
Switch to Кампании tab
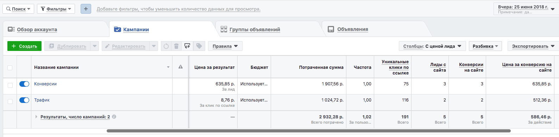coord(136,30)
